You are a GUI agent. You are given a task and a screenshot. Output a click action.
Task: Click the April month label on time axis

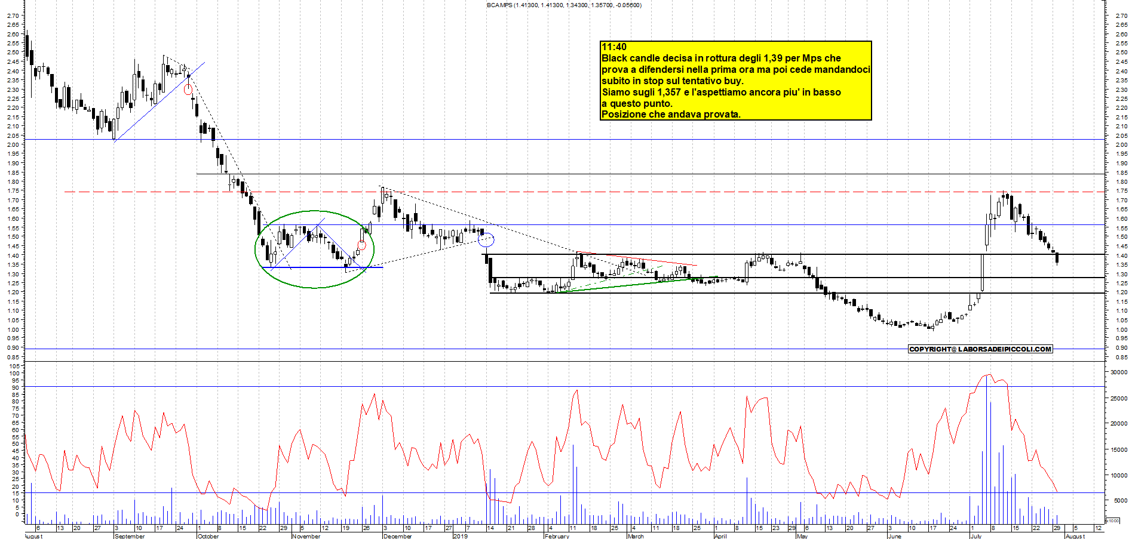coord(720,536)
